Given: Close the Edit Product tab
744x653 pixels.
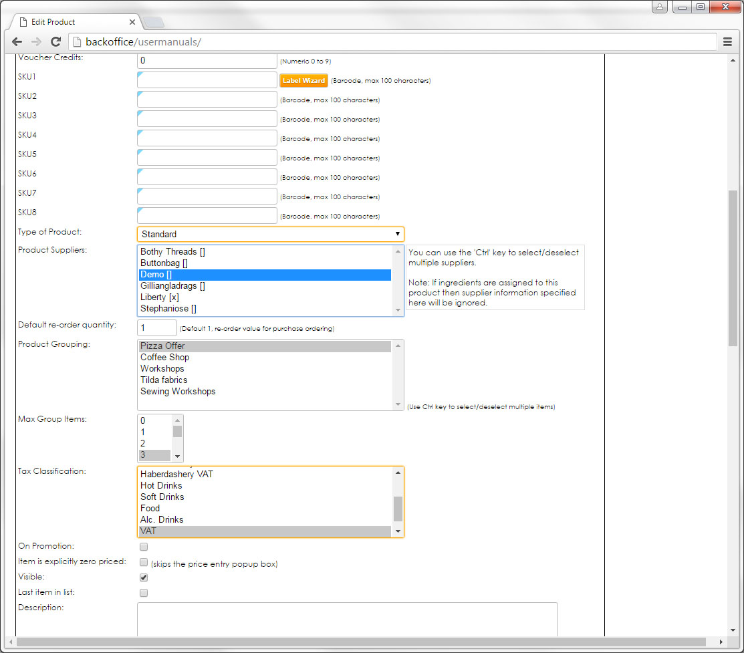Looking at the screenshot, I should (x=132, y=22).
